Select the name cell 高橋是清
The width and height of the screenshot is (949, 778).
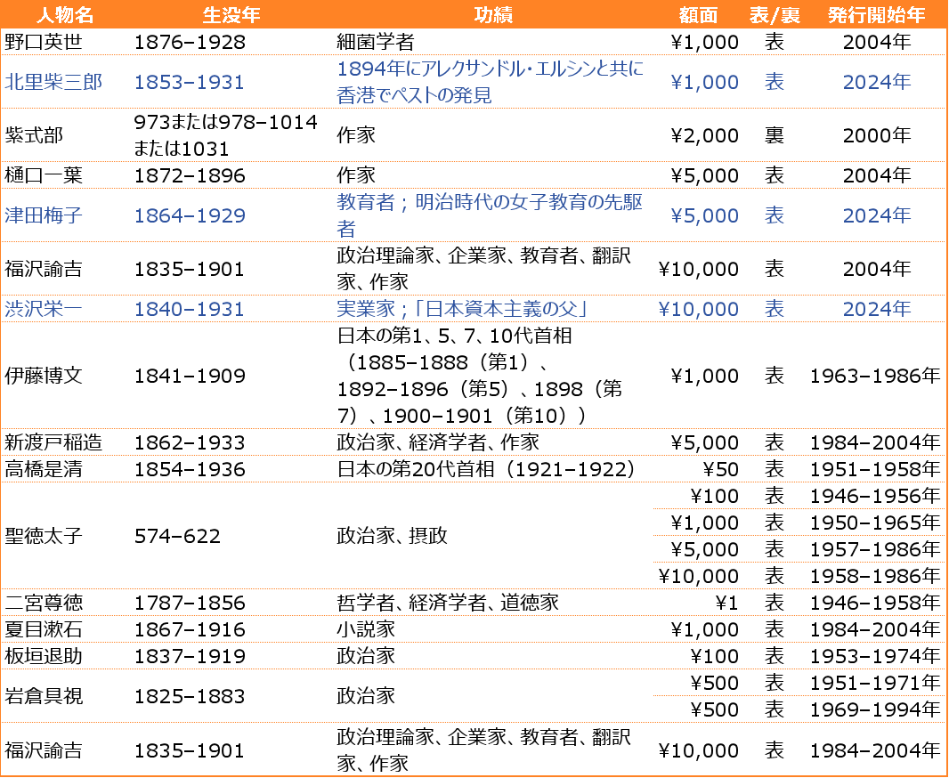coord(43,469)
